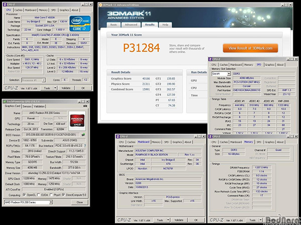The height and width of the screenshot is (225, 301).
Task: Switch to About tab in Mainboard window
Action: pos(188,142)
